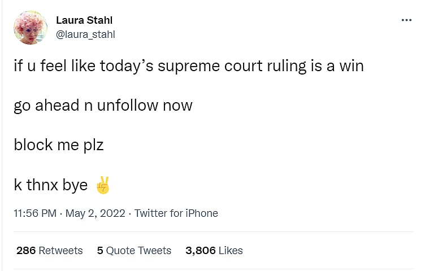The height and width of the screenshot is (271, 425).
Task: Open Laura Stahl's profile picture
Action: [32, 27]
